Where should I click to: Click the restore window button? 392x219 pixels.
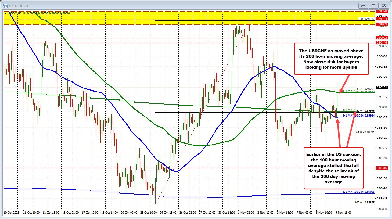pyautogui.click(x=373, y=5)
